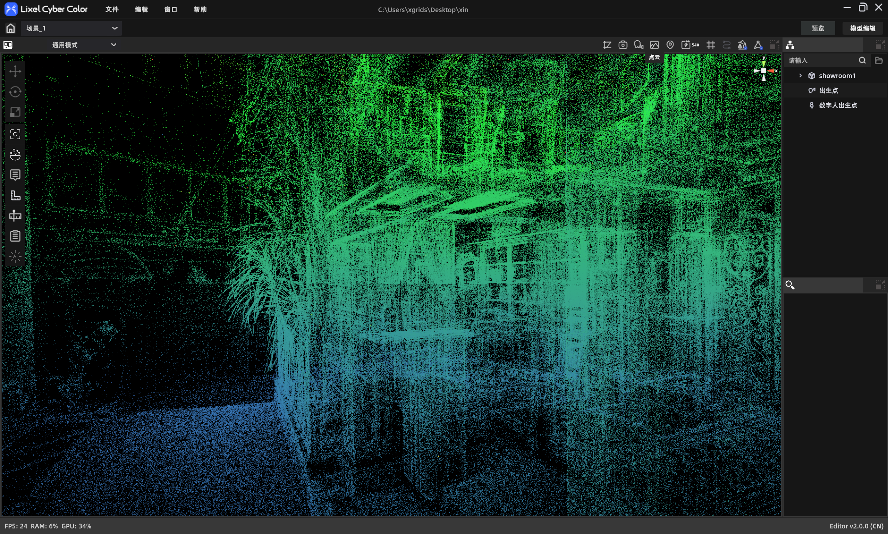Open the 窗口 menu
Viewport: 888px width, 534px height.
point(170,9)
